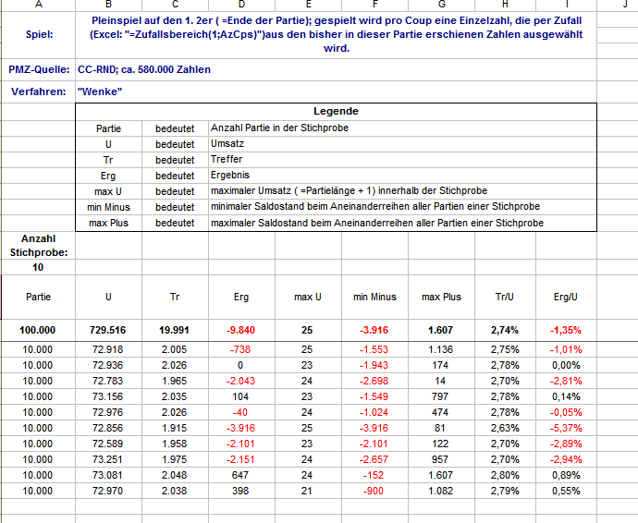The image size is (638, 523).
Task: Click the result cell showing 647
Action: point(241,475)
